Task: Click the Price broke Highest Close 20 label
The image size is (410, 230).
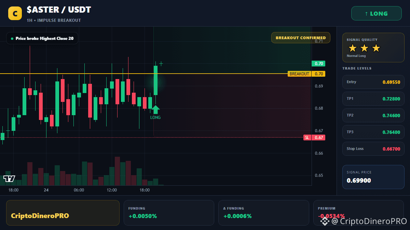Action: click(42, 39)
